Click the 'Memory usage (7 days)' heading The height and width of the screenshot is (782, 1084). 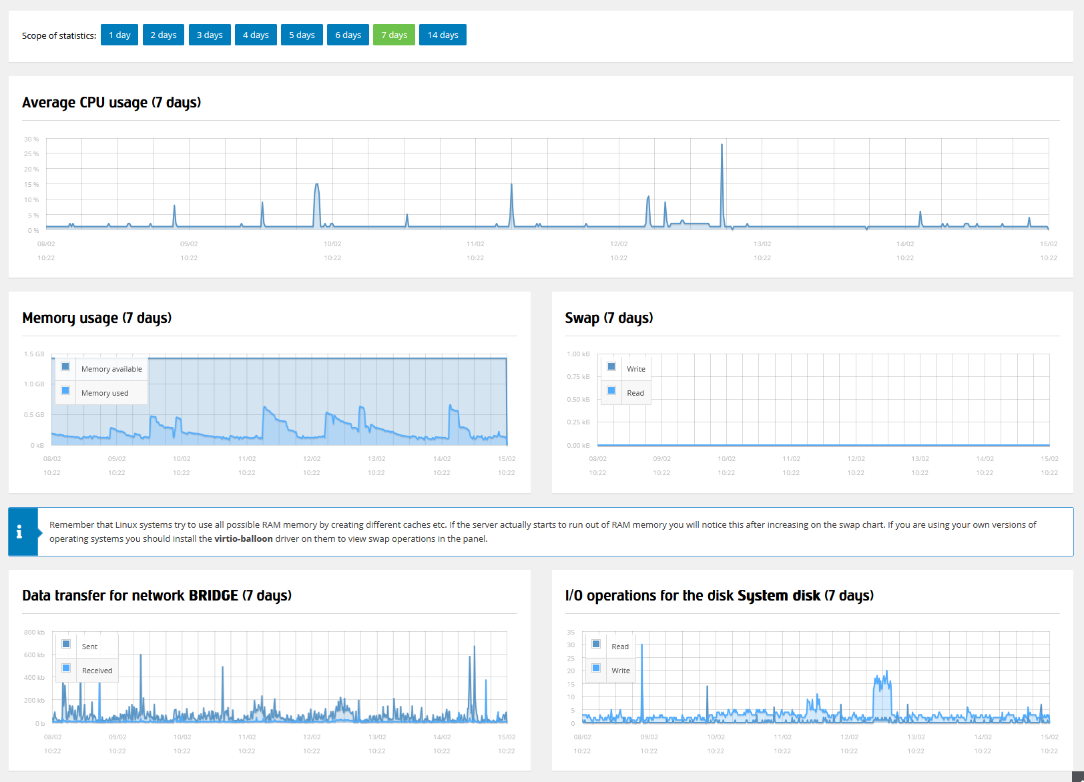[x=97, y=318]
